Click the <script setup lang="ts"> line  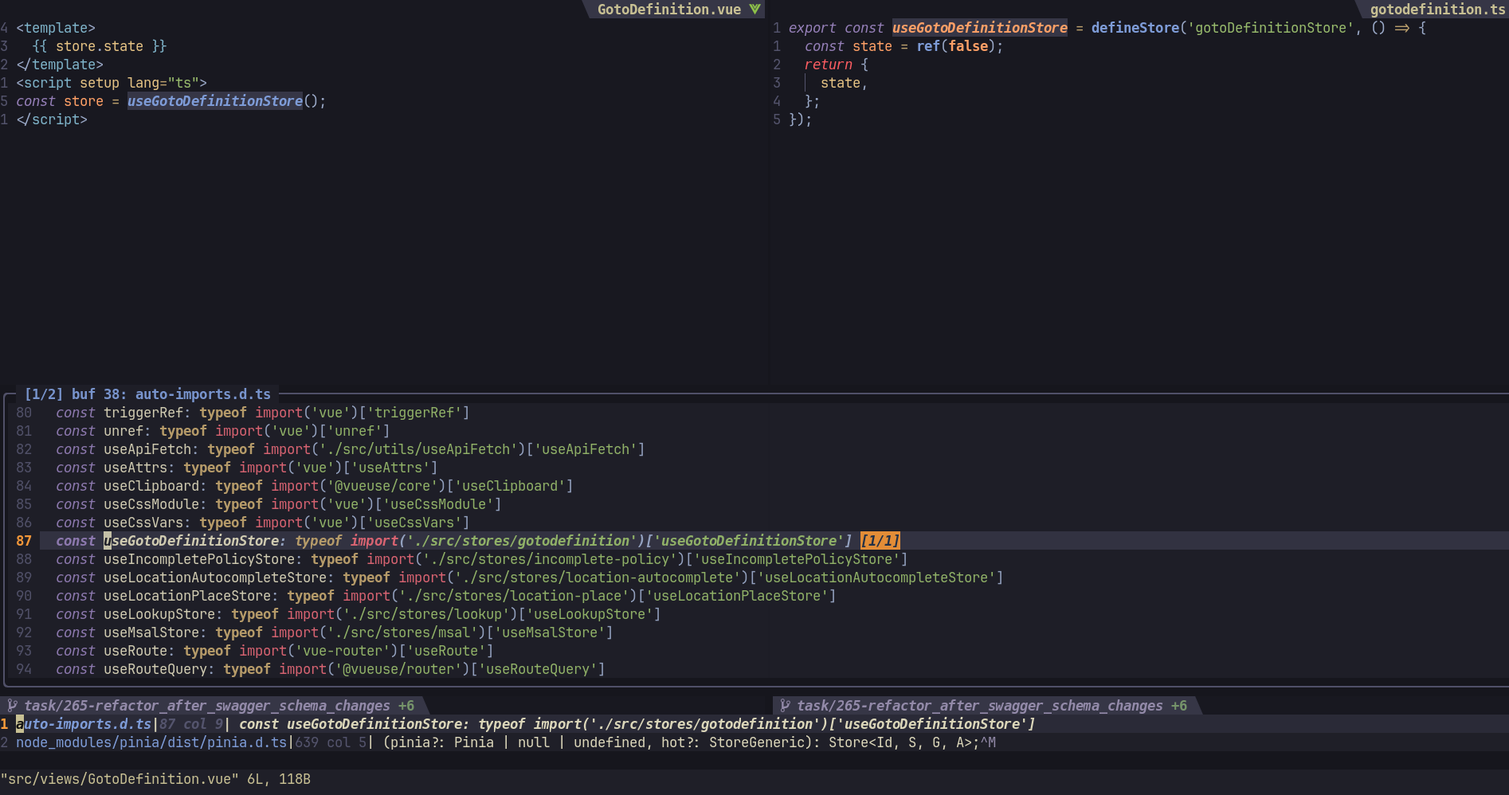[x=112, y=83]
